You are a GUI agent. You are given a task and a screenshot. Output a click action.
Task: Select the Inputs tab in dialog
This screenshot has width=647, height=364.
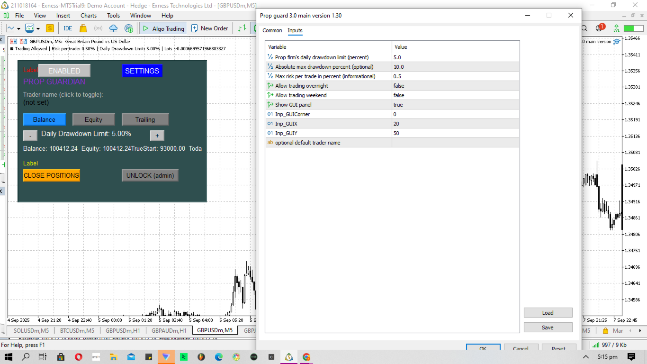(295, 30)
